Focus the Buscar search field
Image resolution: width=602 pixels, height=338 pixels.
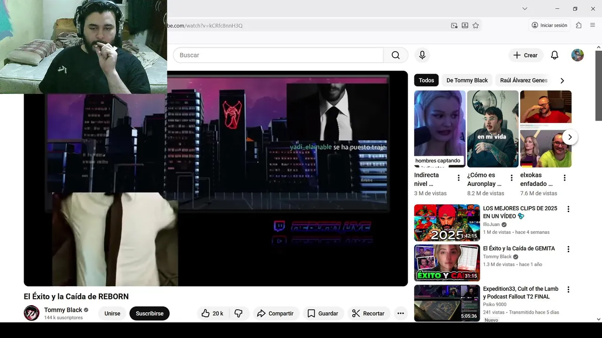[x=278, y=55]
